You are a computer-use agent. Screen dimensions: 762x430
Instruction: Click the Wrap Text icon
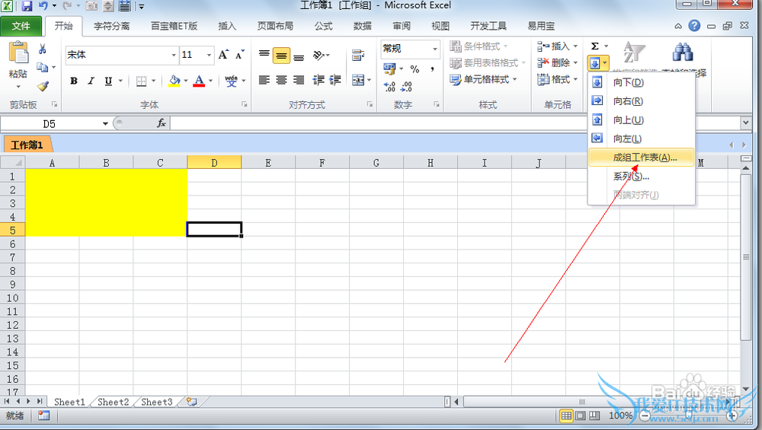pos(358,56)
